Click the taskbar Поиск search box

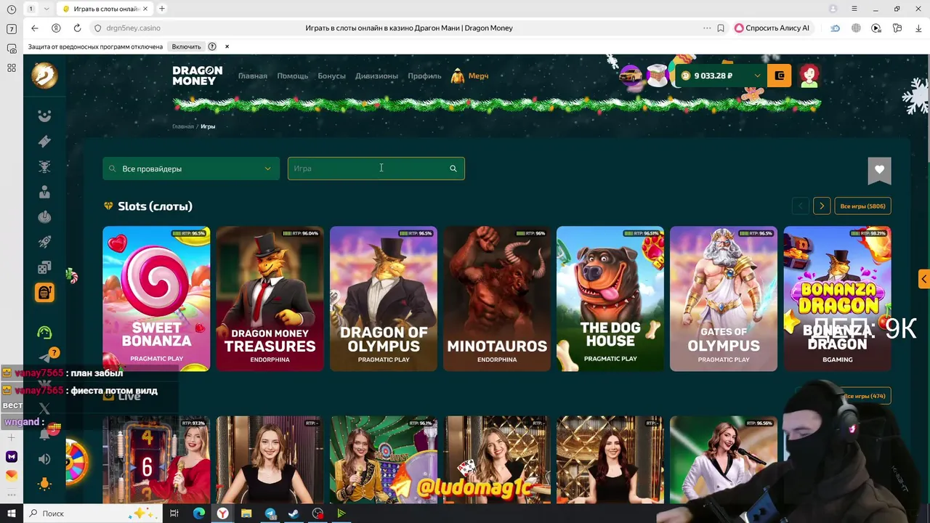click(93, 514)
